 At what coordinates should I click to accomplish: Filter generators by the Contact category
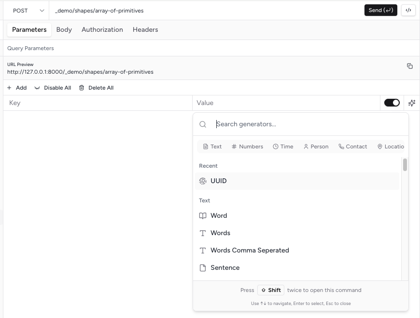[352, 146]
